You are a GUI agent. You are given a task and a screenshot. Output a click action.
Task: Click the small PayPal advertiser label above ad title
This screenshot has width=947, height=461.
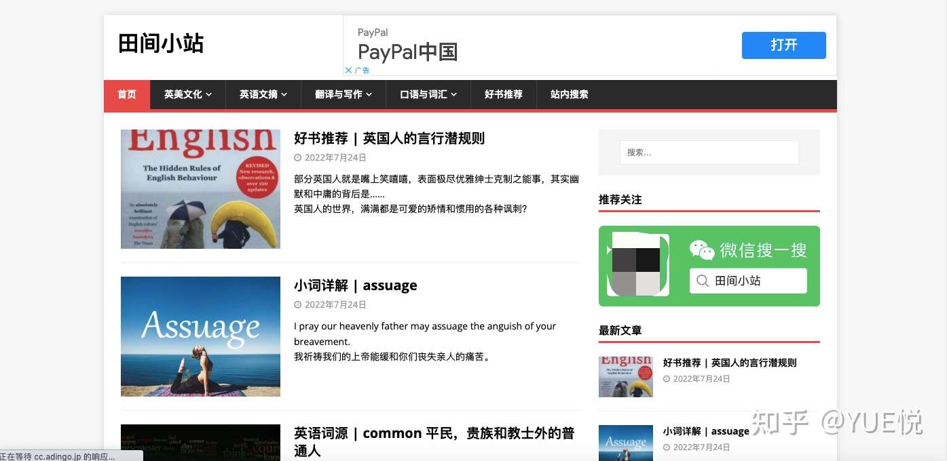pos(373,33)
